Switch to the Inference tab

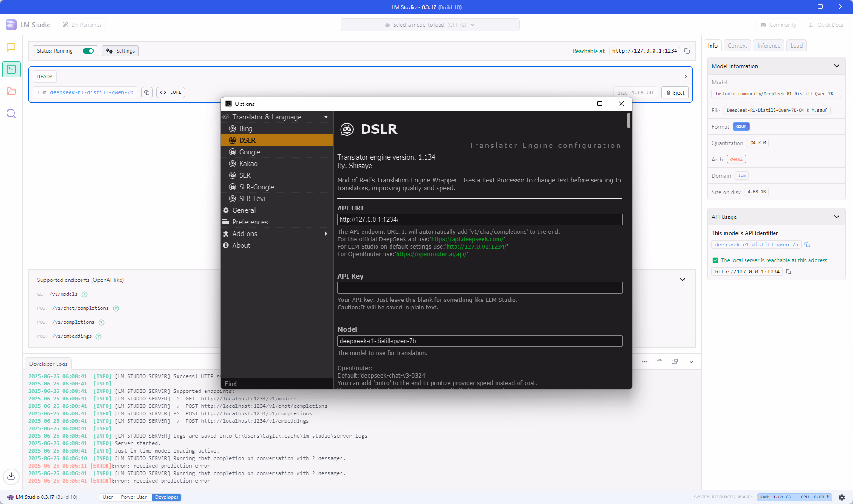tap(768, 46)
